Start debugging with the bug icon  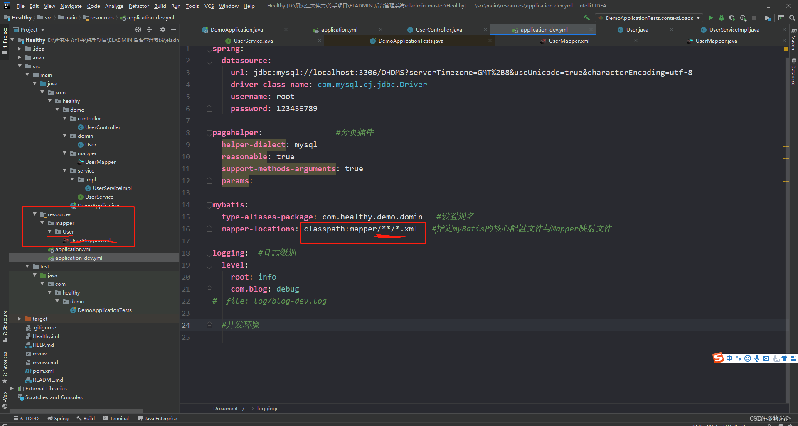point(722,18)
